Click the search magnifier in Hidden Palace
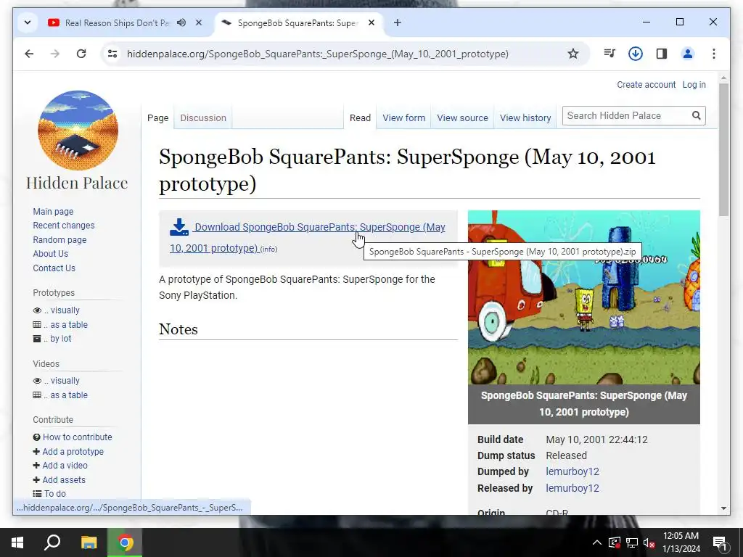Image resolution: width=743 pixels, height=557 pixels. point(696,115)
